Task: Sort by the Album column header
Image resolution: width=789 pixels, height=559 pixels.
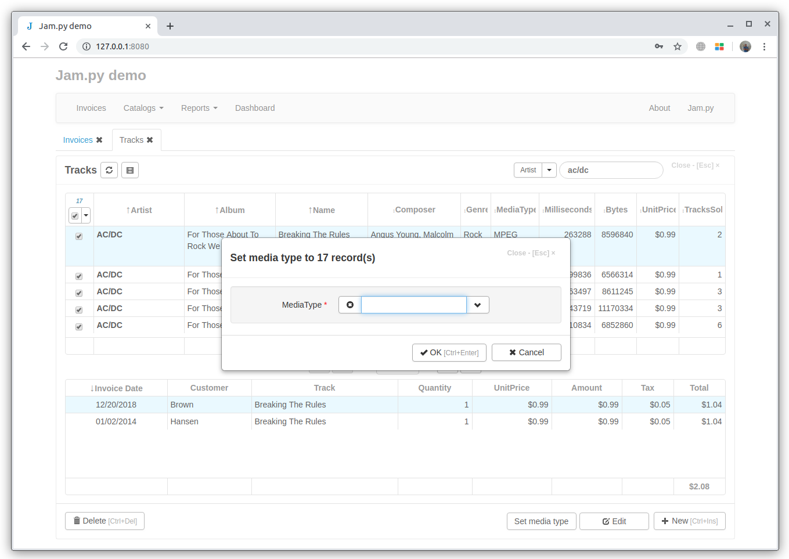Action: click(x=230, y=210)
